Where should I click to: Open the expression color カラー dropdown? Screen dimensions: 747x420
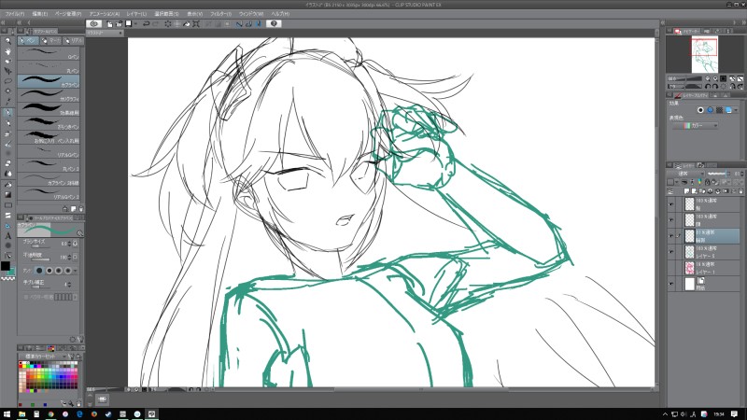pyautogui.click(x=696, y=126)
